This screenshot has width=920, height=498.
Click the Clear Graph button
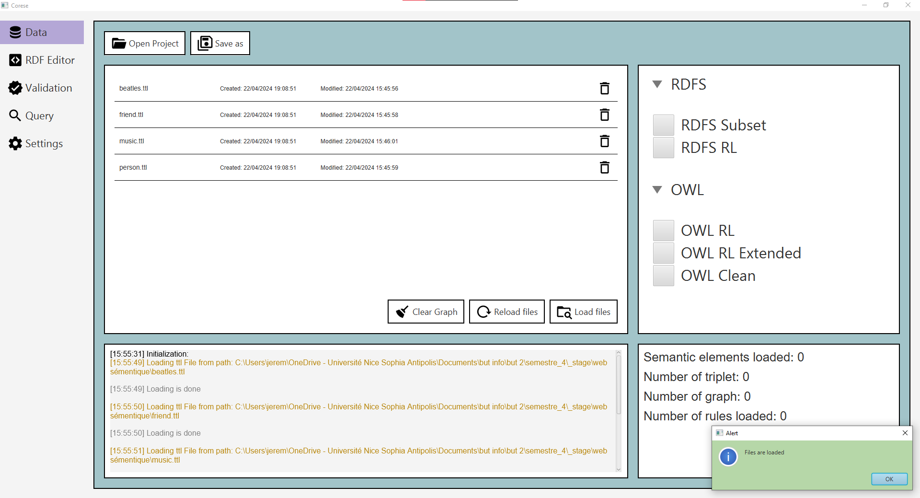(425, 312)
